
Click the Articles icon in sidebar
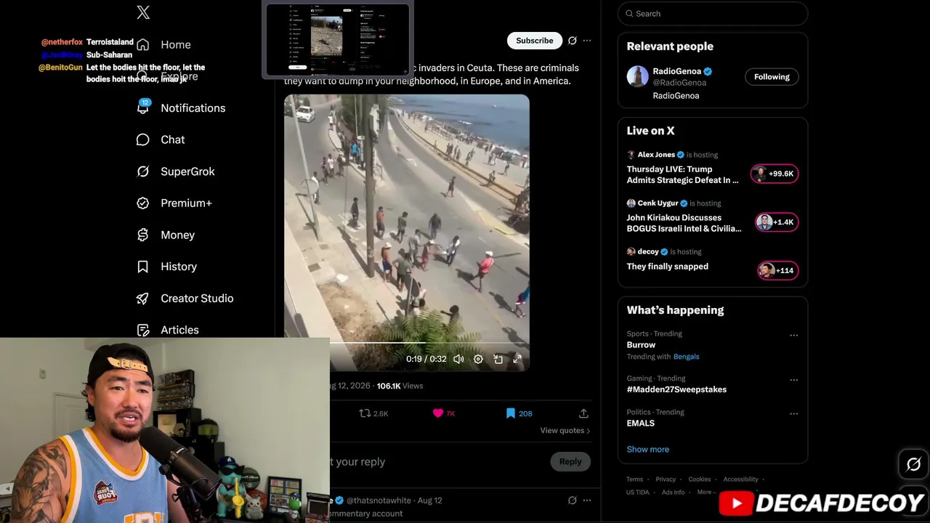[x=143, y=330]
